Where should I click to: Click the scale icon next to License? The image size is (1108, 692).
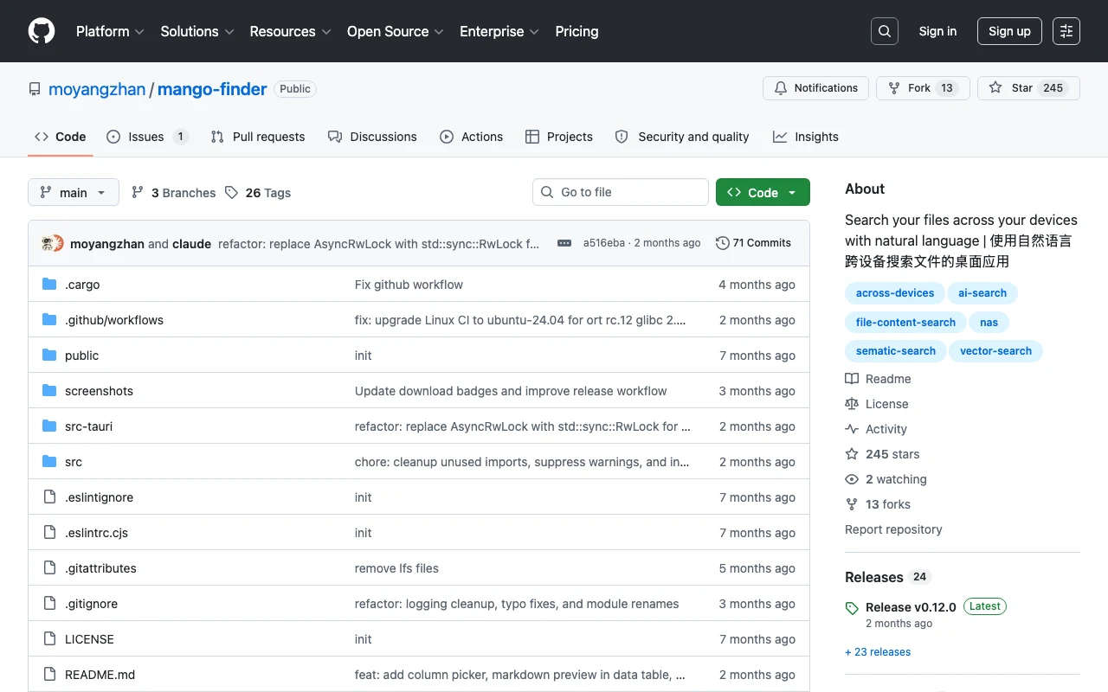click(852, 404)
